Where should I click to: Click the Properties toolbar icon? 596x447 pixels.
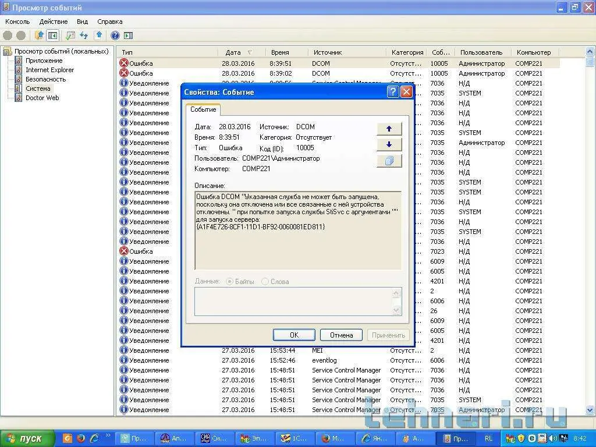[70, 36]
